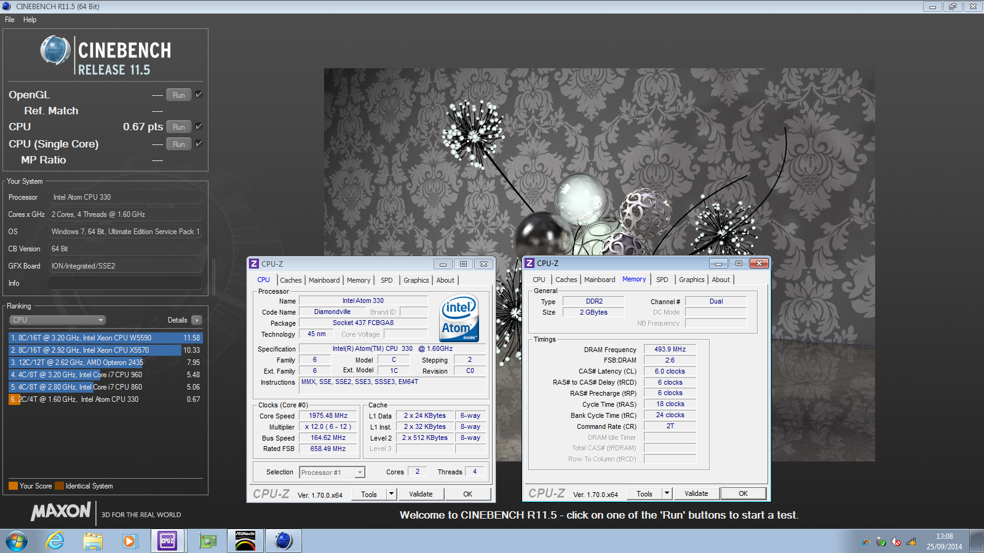Open About tab in left CPU-Z

[446, 280]
